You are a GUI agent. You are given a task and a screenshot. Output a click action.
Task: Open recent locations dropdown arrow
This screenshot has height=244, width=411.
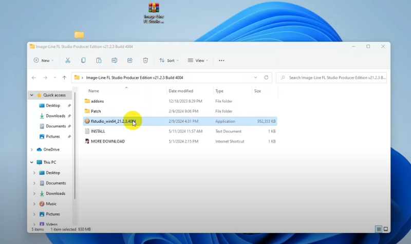[x=55, y=78]
